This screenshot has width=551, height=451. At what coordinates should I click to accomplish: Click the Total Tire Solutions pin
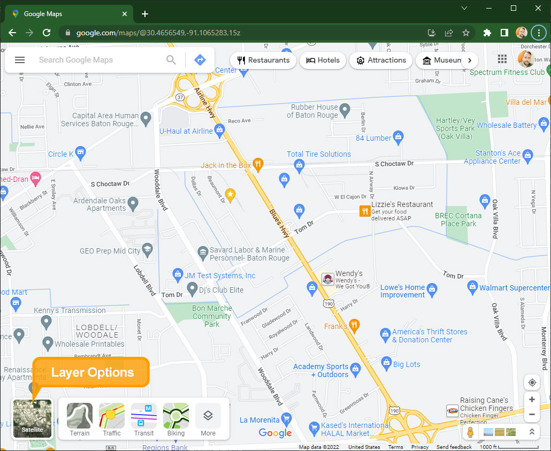(x=299, y=166)
